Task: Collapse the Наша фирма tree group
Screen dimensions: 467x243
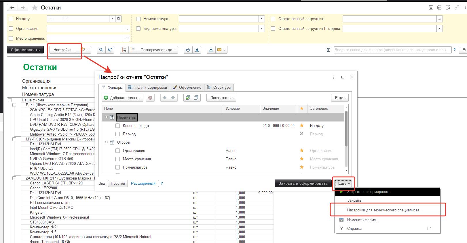Action: pos(10,100)
